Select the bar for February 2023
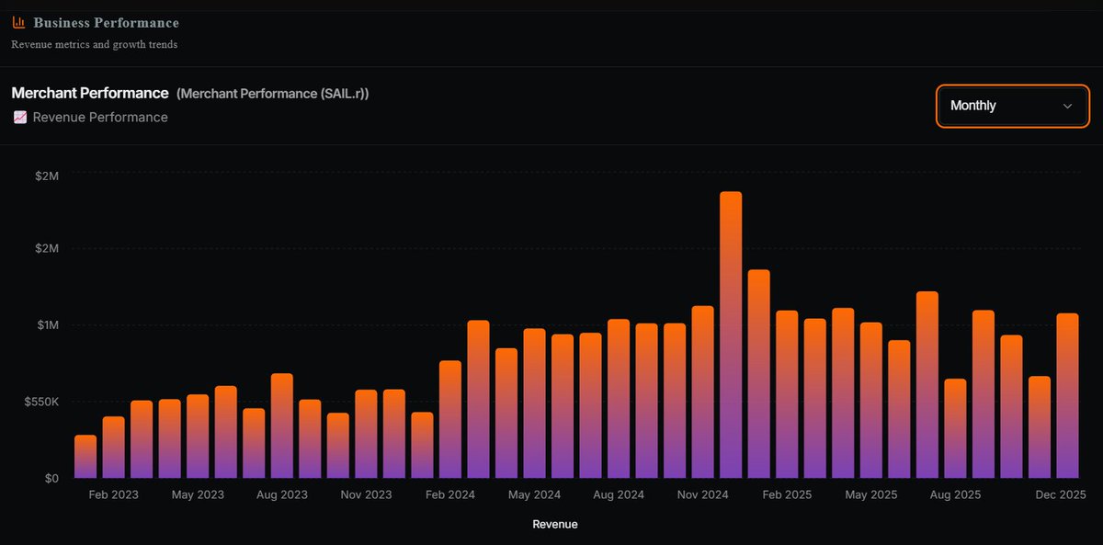 pos(113,448)
